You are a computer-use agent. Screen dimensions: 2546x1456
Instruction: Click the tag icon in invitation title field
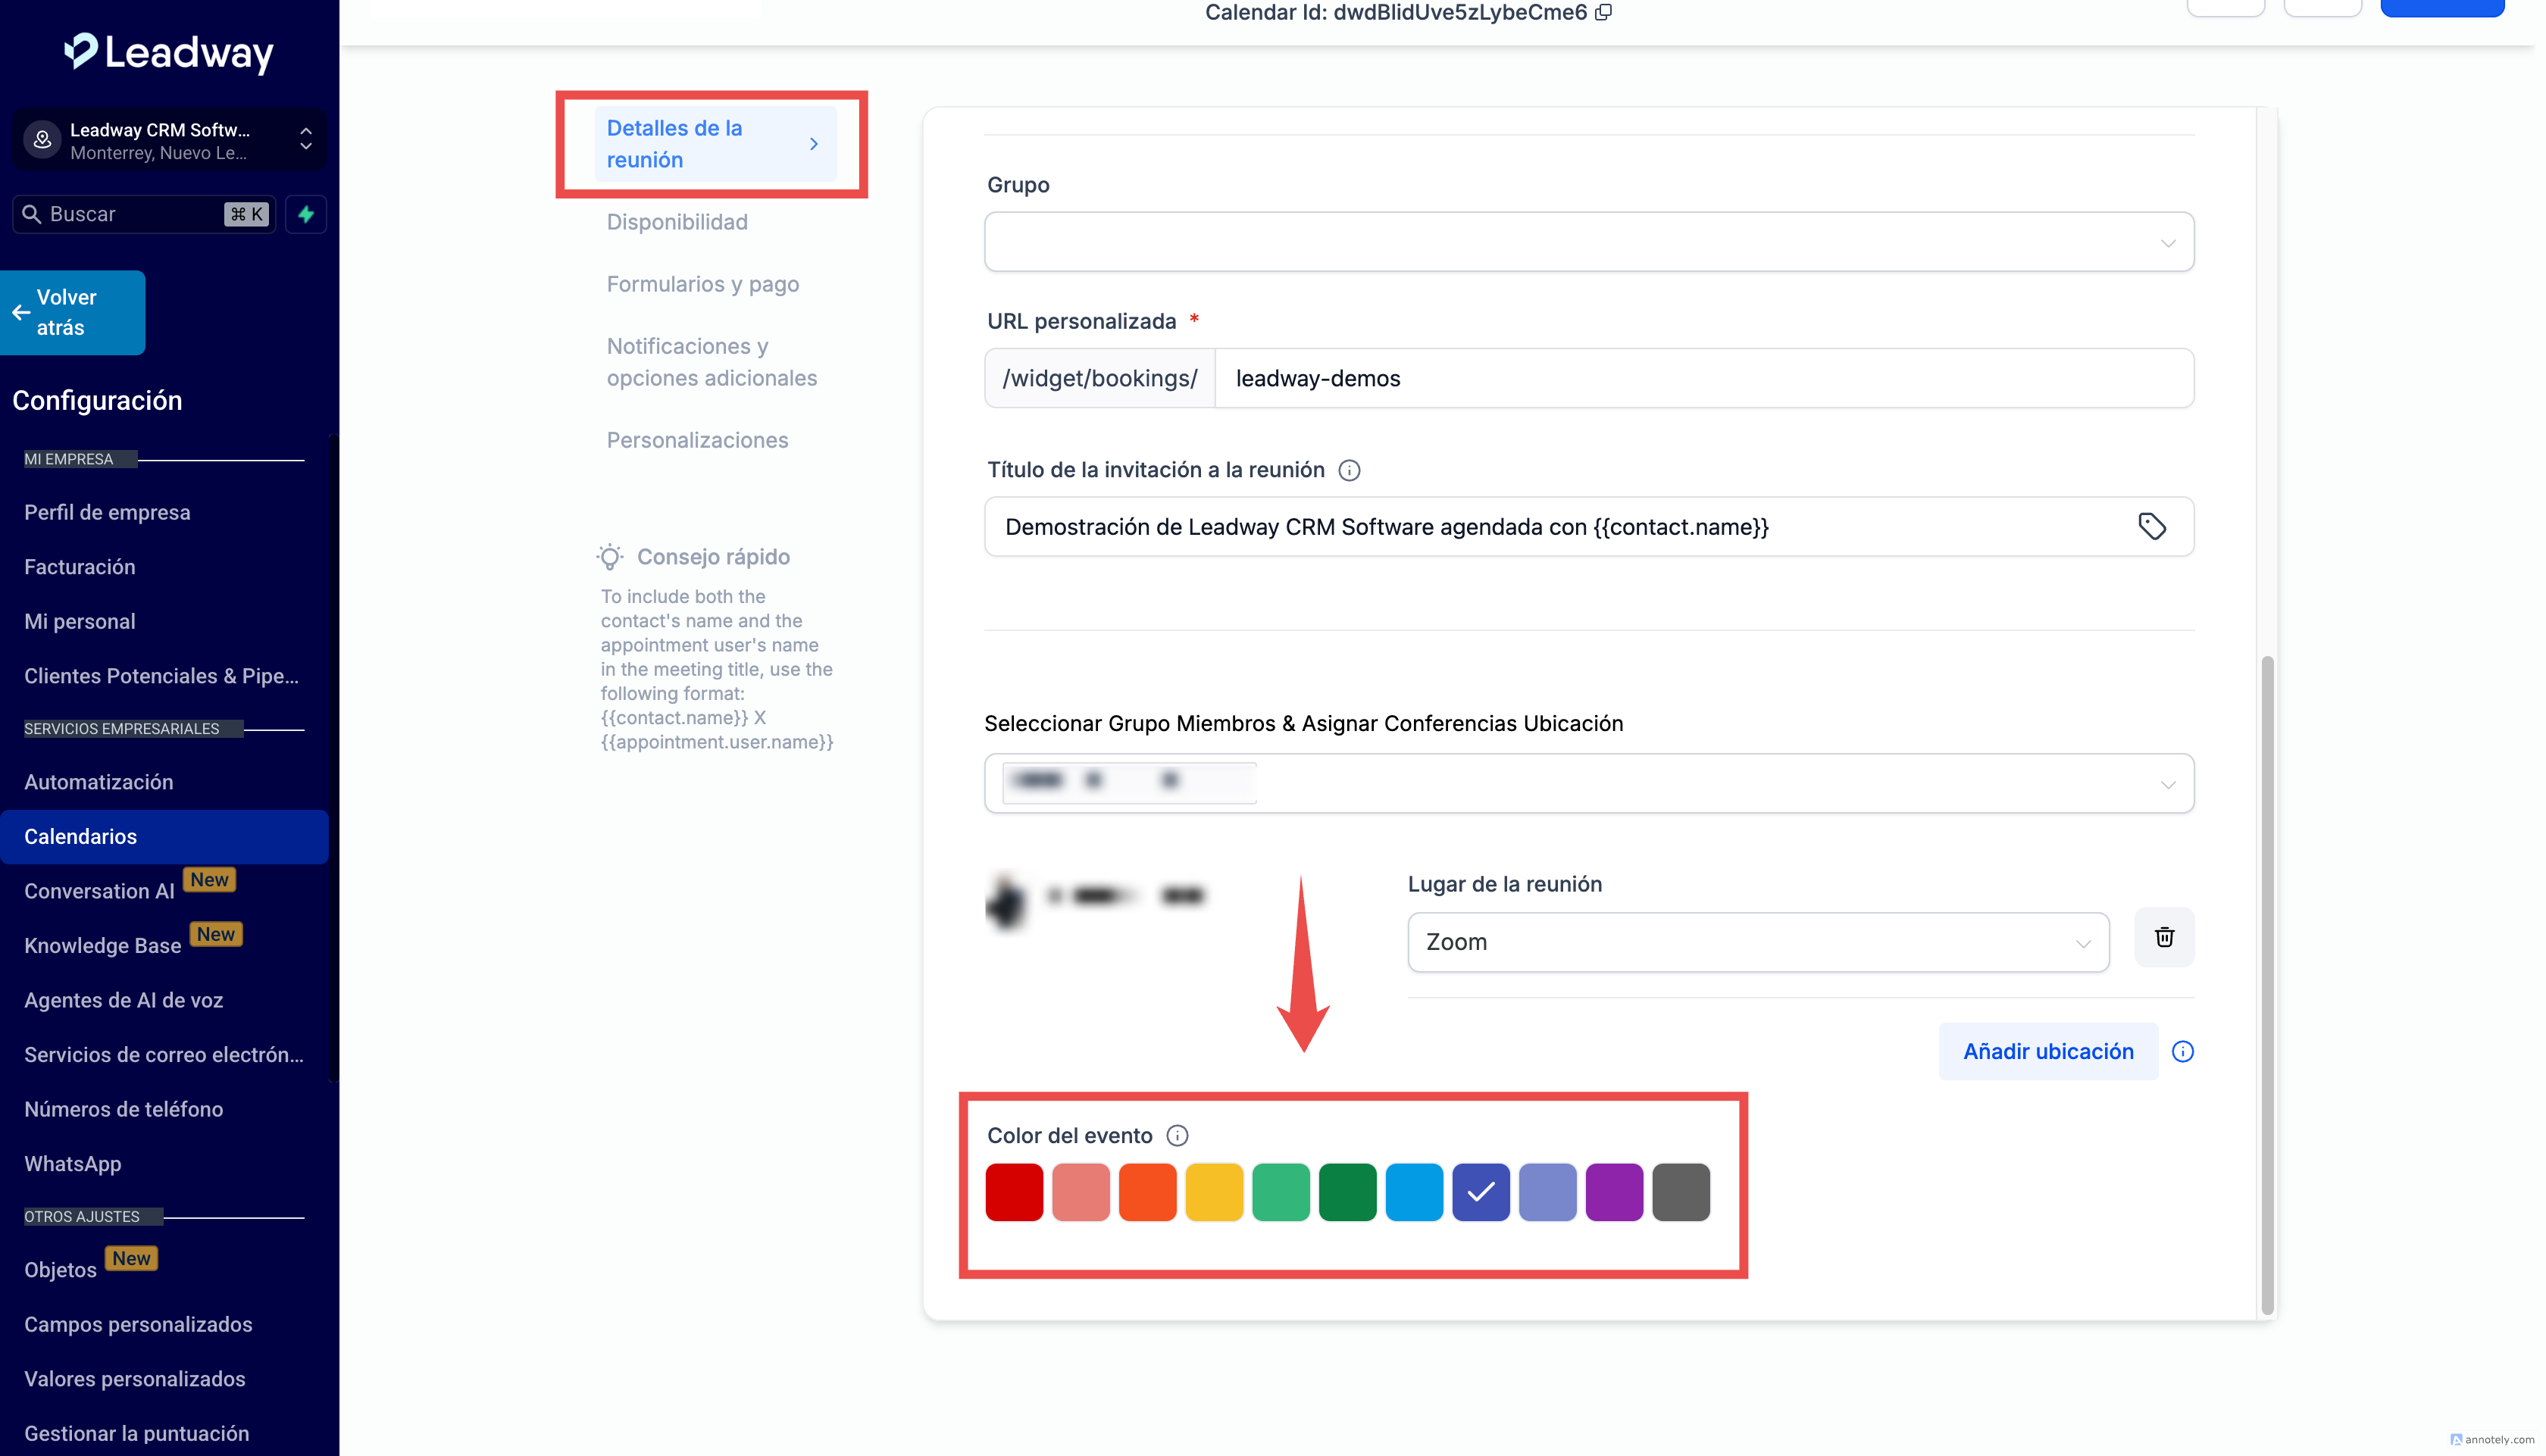pyautogui.click(x=2151, y=526)
